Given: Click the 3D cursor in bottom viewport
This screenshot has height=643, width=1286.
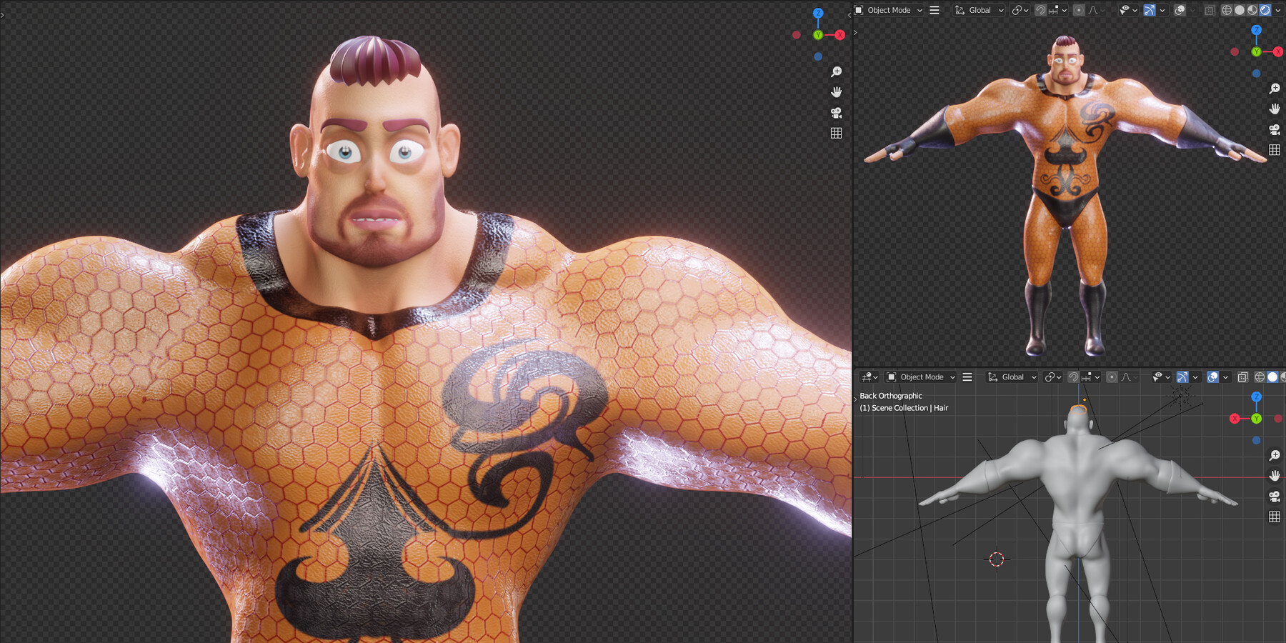Looking at the screenshot, I should pos(997,559).
